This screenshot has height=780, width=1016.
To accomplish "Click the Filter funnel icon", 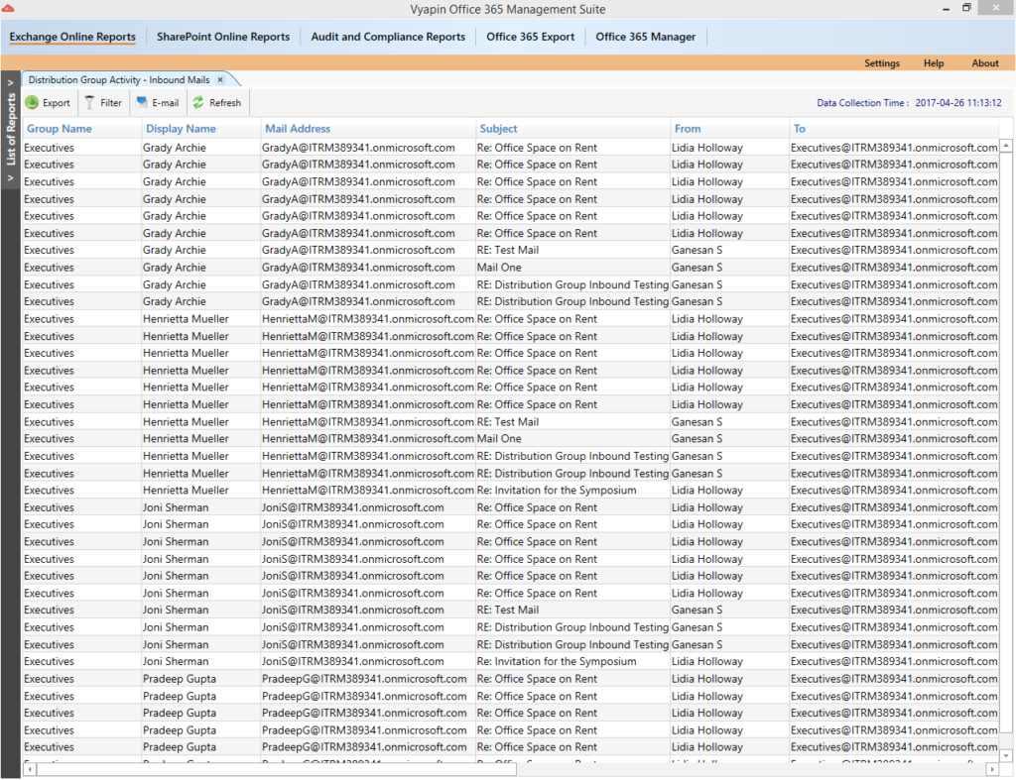I will pos(89,102).
